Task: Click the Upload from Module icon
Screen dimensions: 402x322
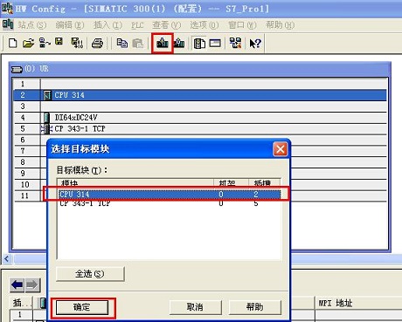Action: (x=179, y=44)
